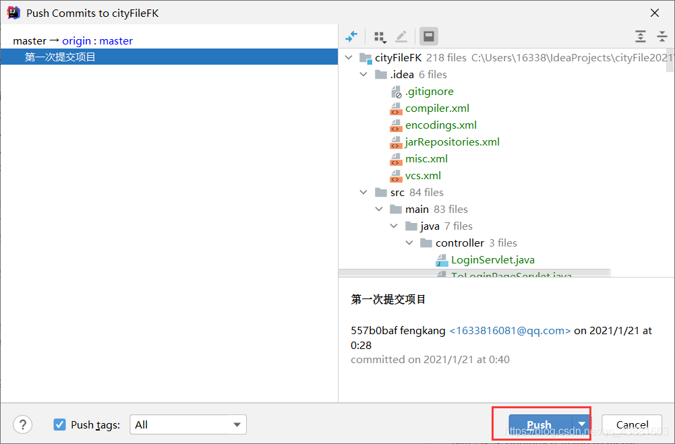Open the Group By toolbar icon

[380, 37]
